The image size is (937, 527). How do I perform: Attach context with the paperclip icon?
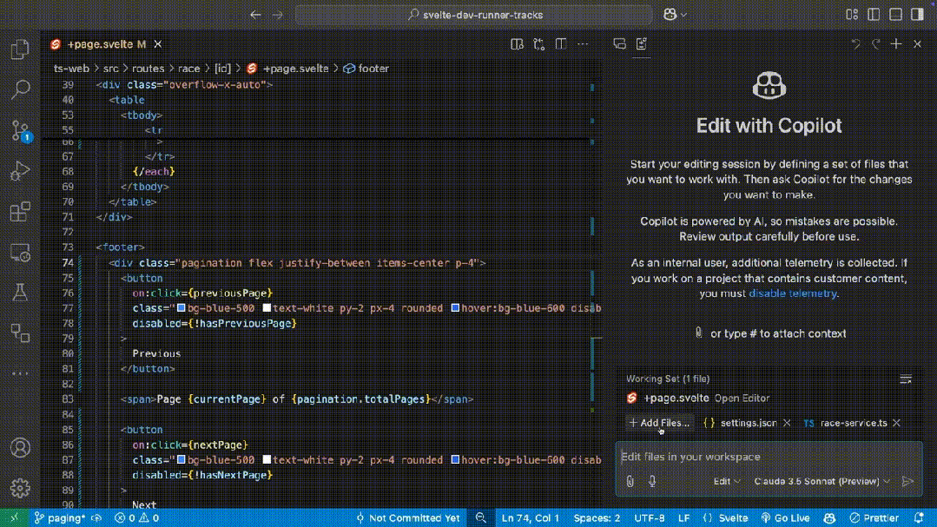630,481
